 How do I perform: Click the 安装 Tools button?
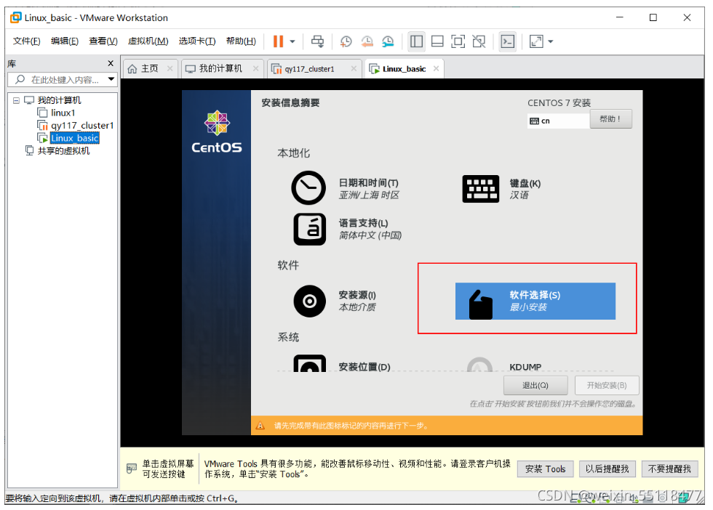(545, 469)
